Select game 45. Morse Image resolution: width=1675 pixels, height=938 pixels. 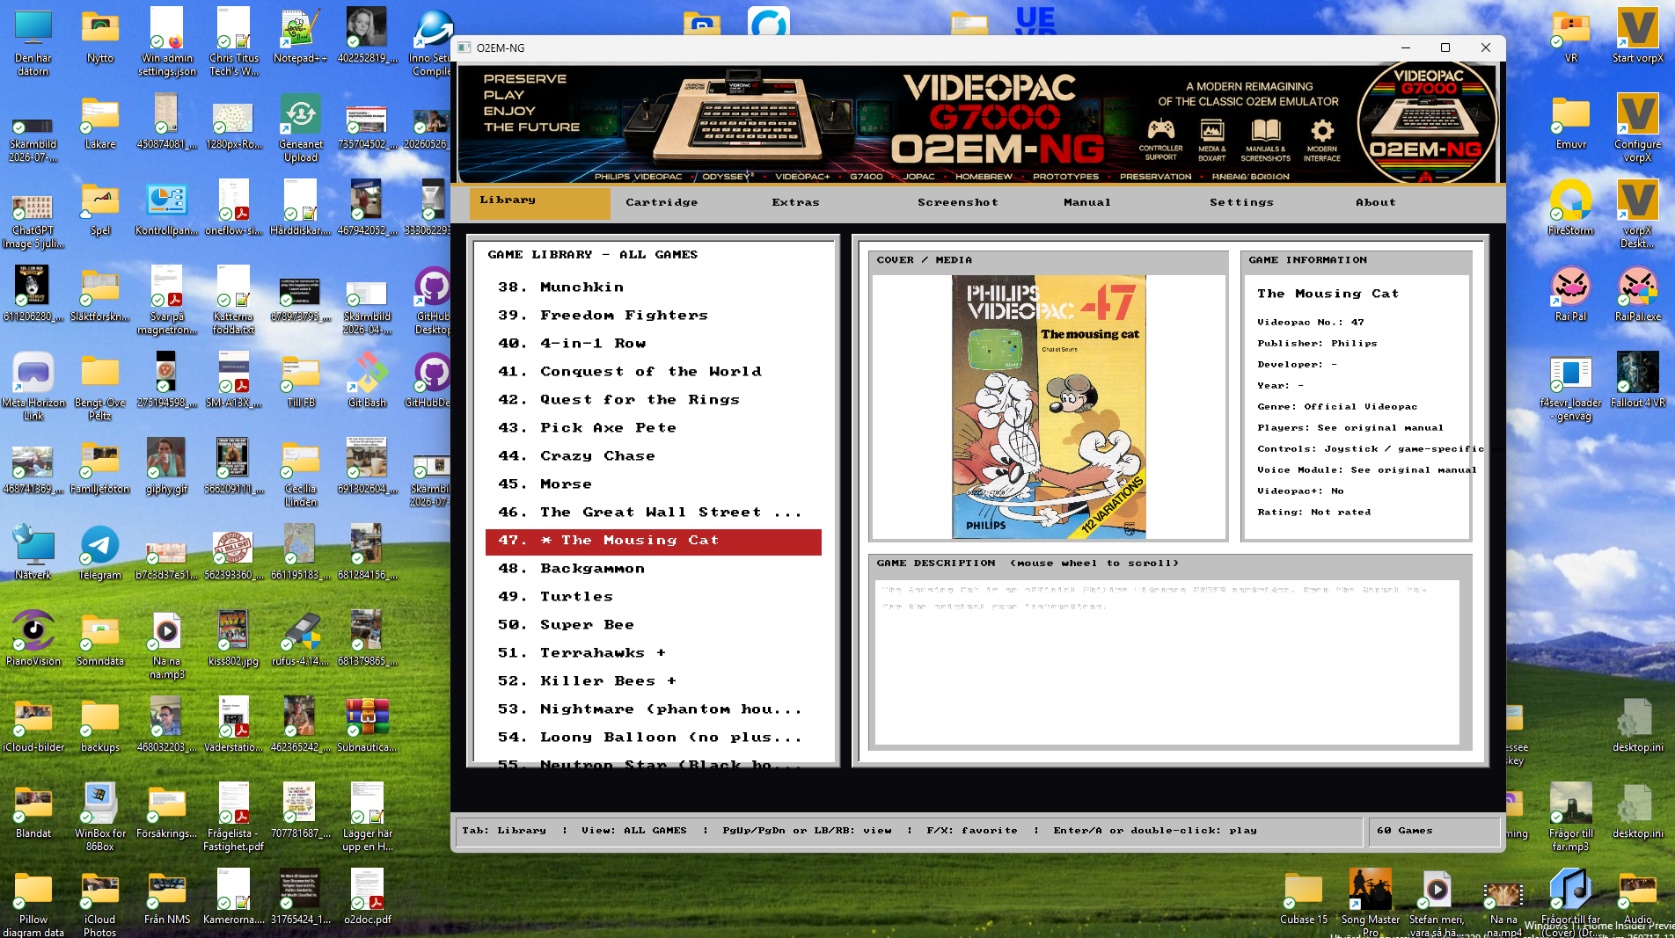[653, 484]
